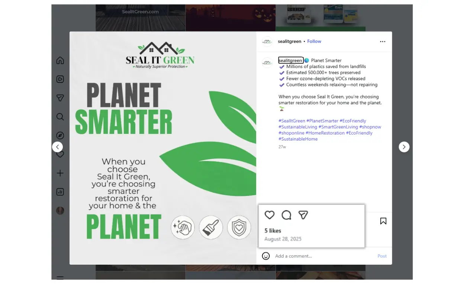Open Explore compass icon in sidebar

click(x=60, y=135)
